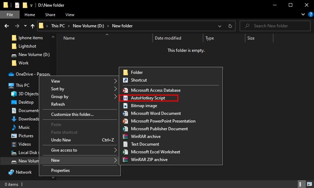
Task: Open the File ribbon tab
Action: point(10,15)
